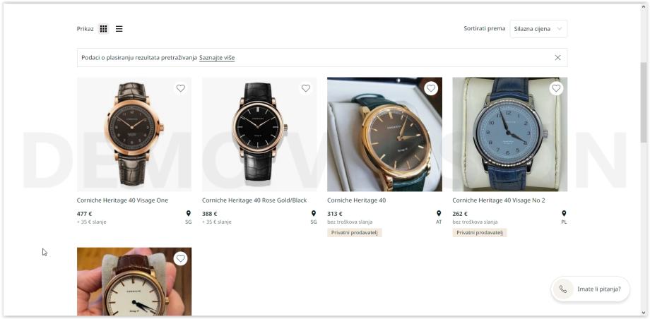Click Privatni prodavatelj badge on 313 € listing
The width and height of the screenshot is (650, 319).
click(x=355, y=233)
